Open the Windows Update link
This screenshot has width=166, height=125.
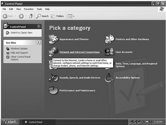click(x=19, y=49)
